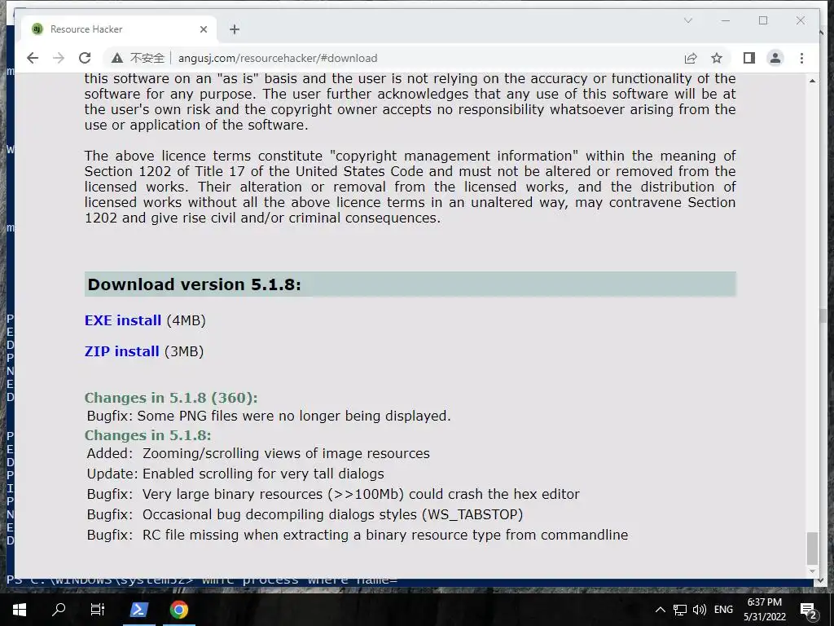Maximize the Chrome window
Image resolution: width=834 pixels, height=626 pixels.
[763, 20]
